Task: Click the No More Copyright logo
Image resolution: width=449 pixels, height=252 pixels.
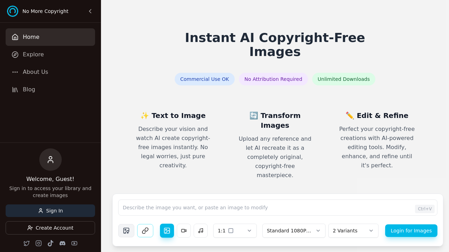Action: 13,11
